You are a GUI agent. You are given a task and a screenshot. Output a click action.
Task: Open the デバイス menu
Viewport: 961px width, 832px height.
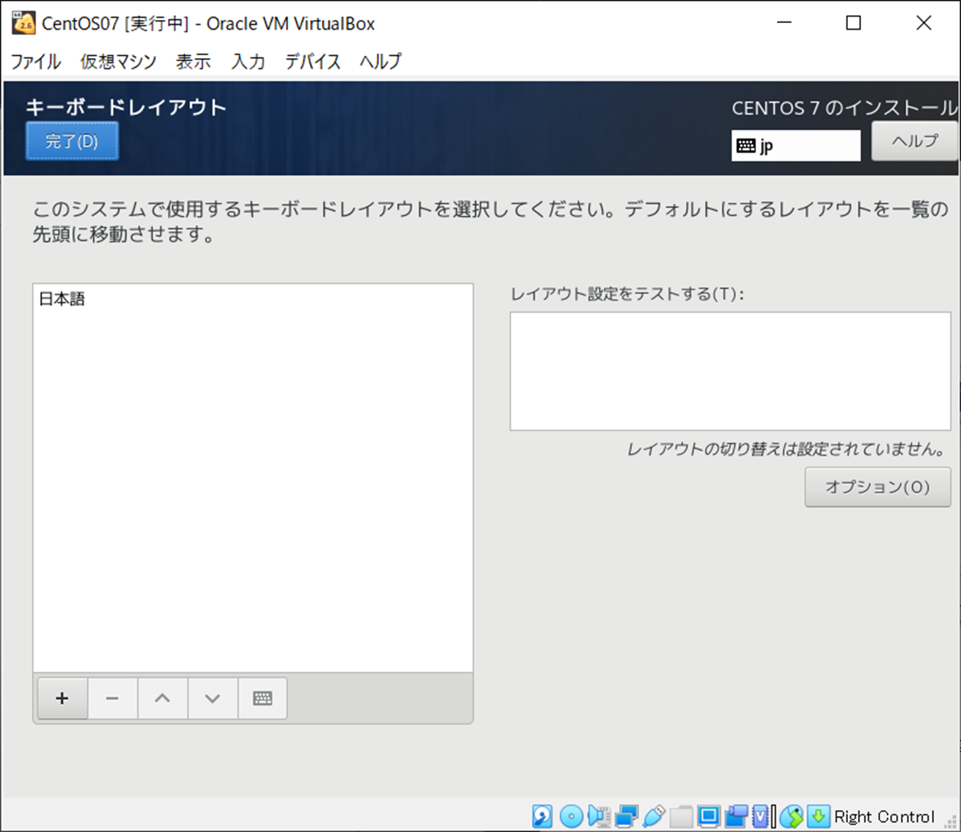coord(312,61)
